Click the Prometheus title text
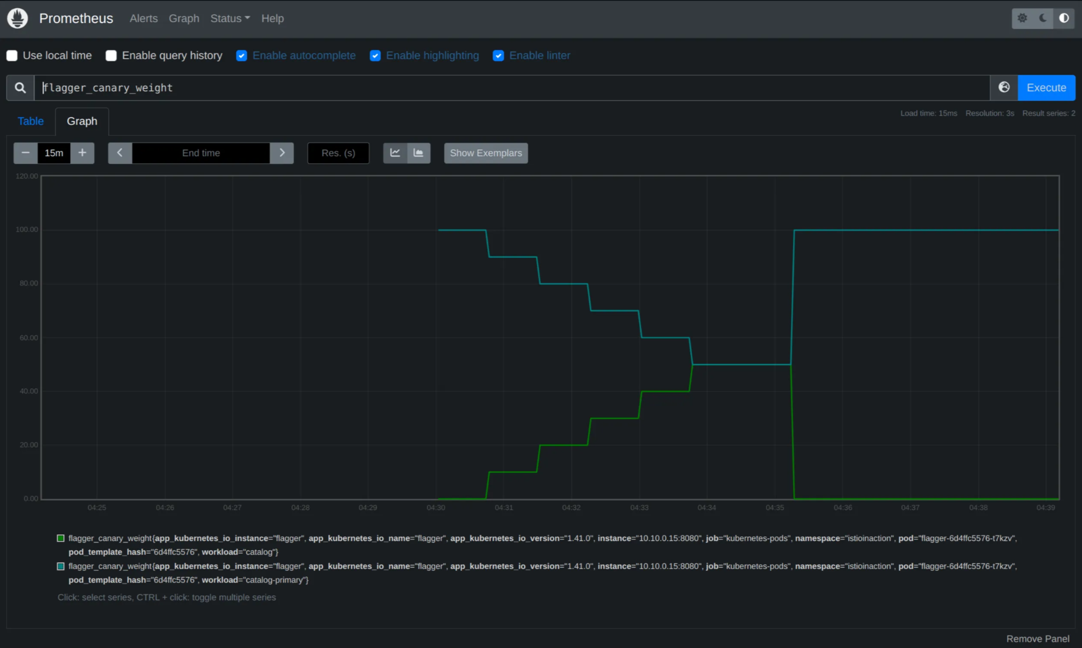 click(76, 18)
